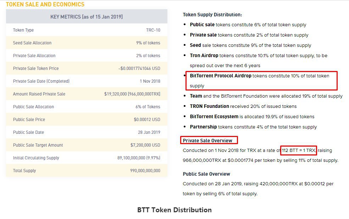Viewport: 349px width, 219px height.
Task: Click the 'Public Sale Date' label
Action: tap(28, 132)
